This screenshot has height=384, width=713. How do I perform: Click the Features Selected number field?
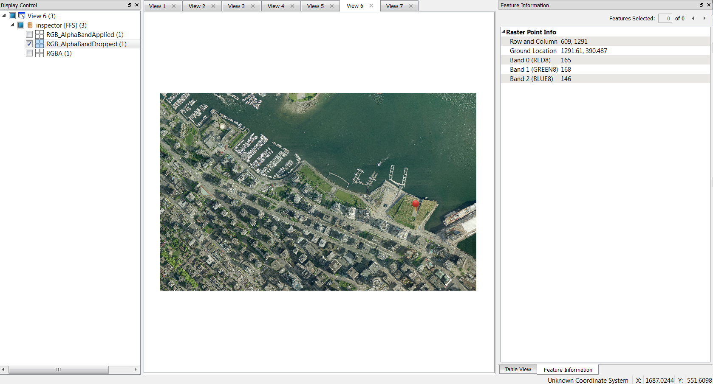pyautogui.click(x=665, y=18)
